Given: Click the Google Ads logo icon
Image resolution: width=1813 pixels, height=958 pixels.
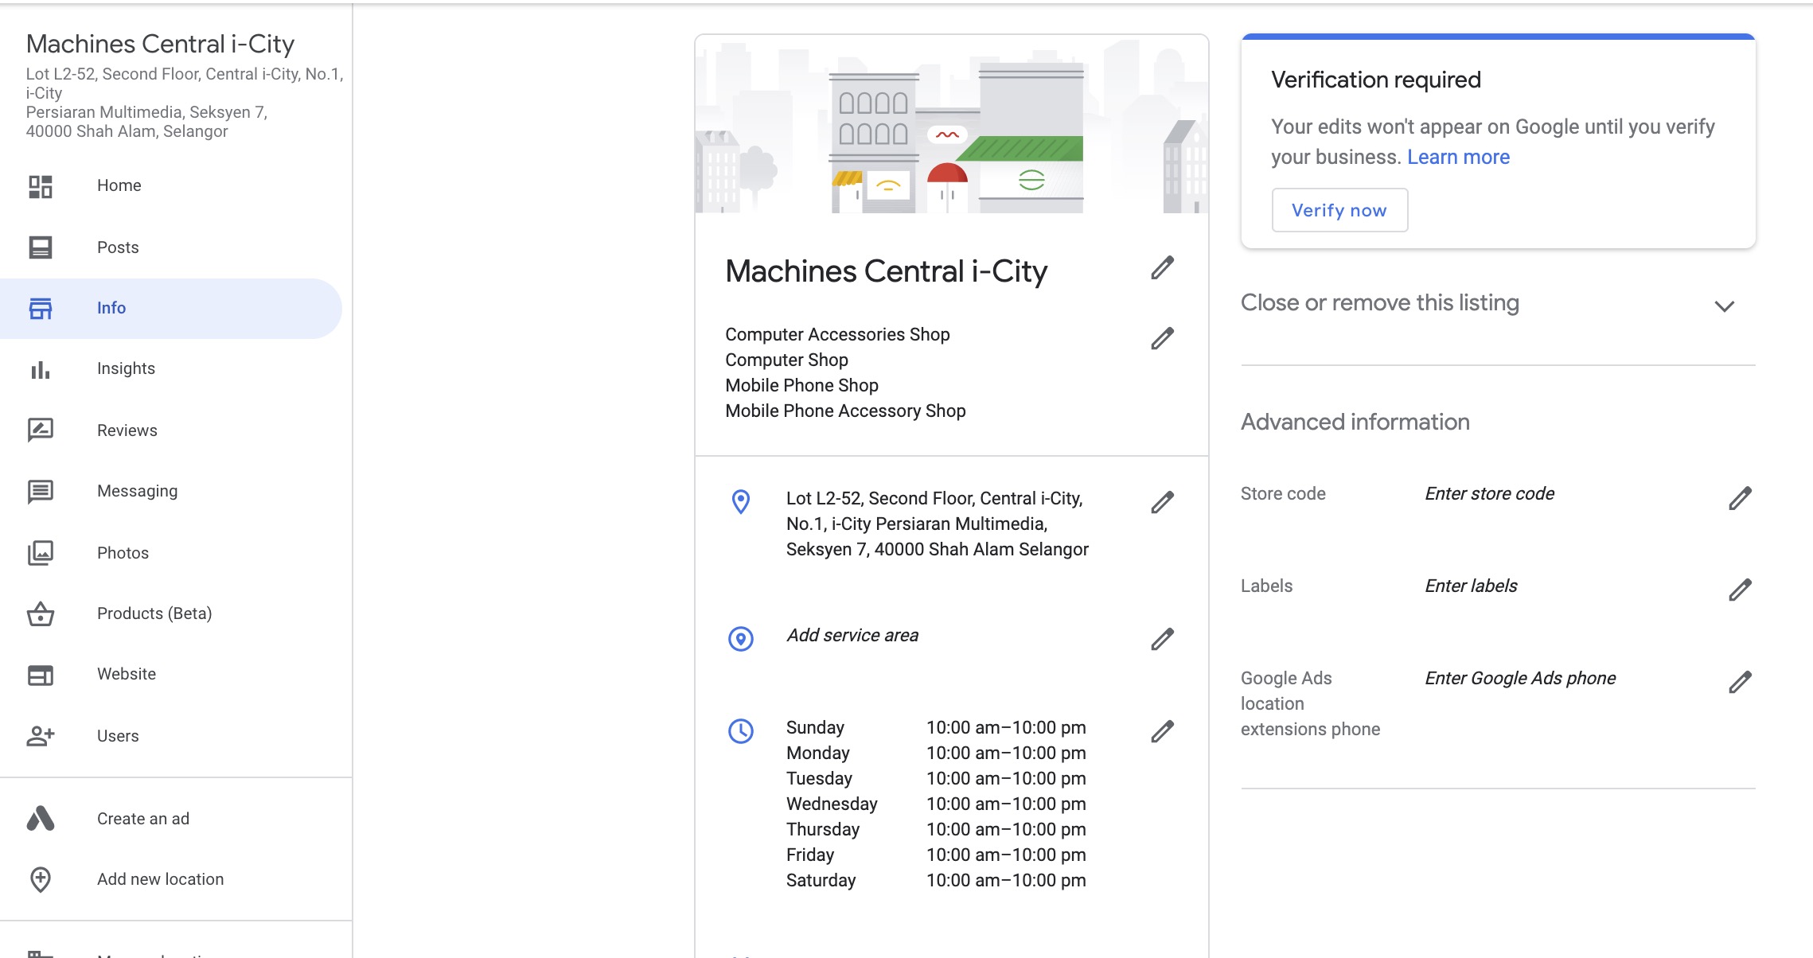Looking at the screenshot, I should (41, 818).
